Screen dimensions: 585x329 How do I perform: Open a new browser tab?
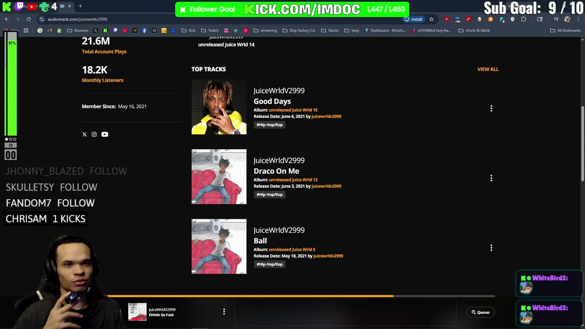click(x=80, y=6)
